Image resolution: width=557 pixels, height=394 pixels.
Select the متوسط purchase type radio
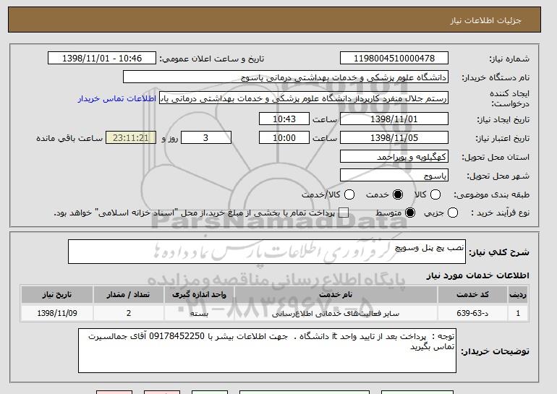[x=410, y=213]
